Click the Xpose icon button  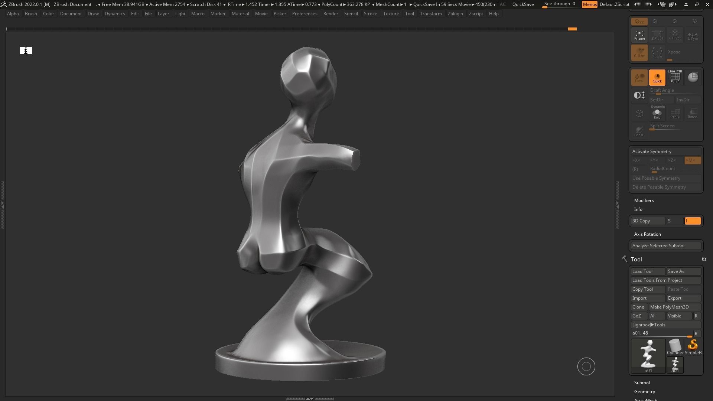(657, 52)
